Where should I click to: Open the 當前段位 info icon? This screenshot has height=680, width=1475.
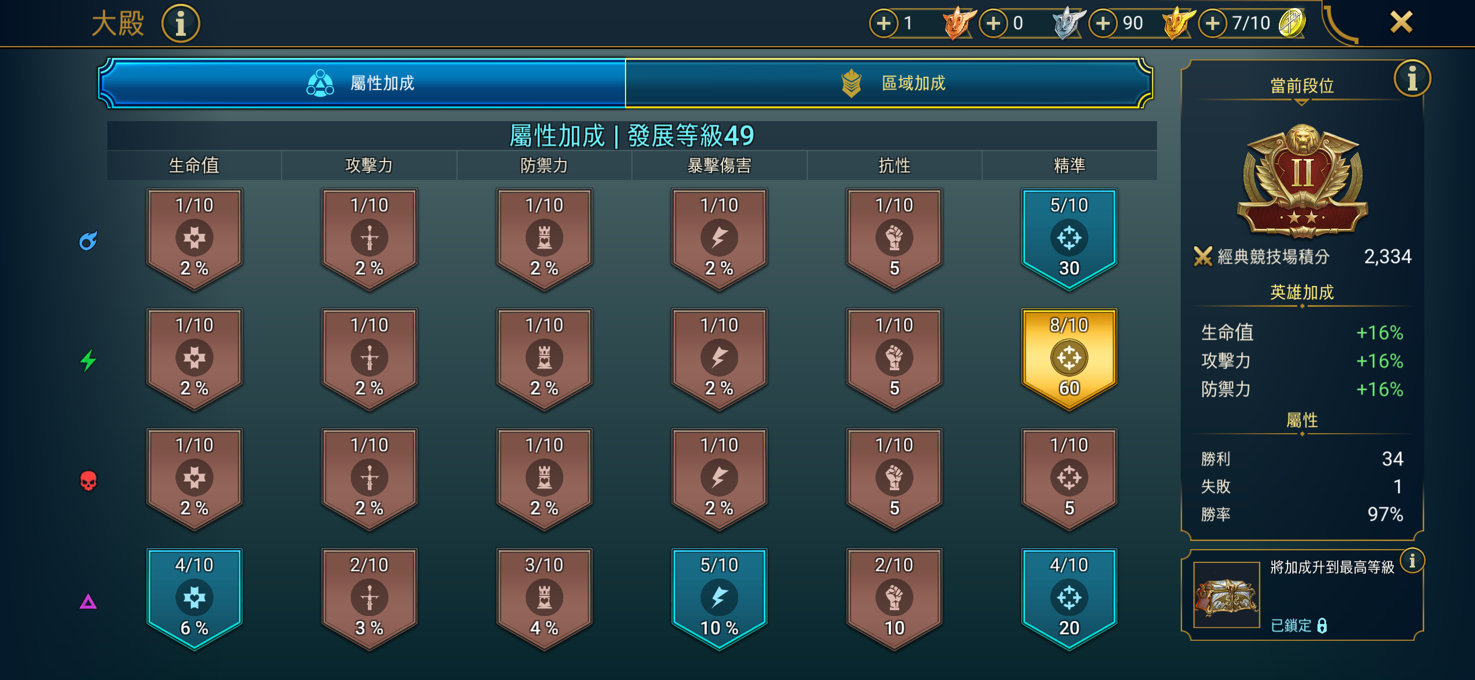[1412, 78]
